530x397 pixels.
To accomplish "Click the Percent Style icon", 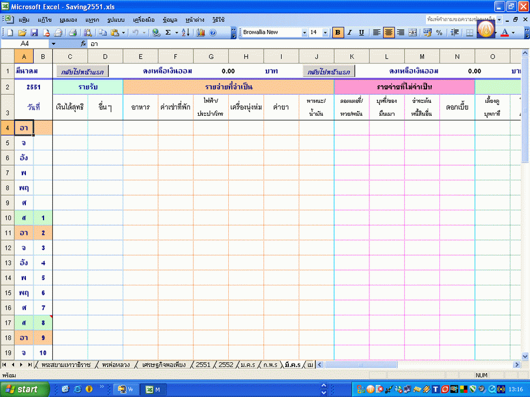I will pyautogui.click(x=439, y=33).
